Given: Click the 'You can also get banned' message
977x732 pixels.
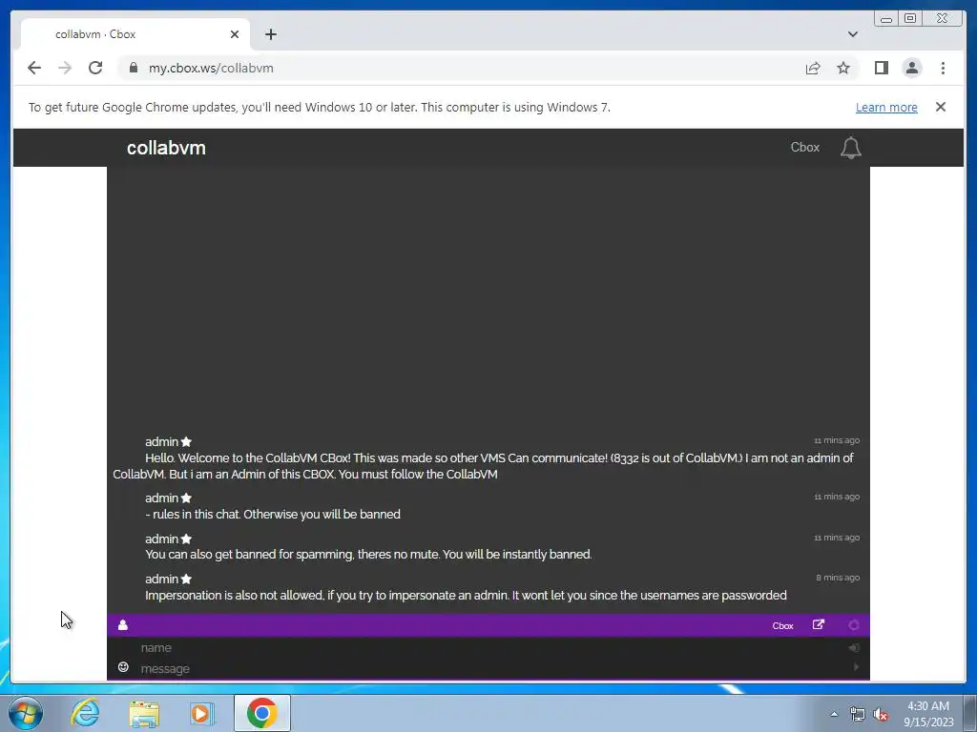Looking at the screenshot, I should click(x=368, y=554).
